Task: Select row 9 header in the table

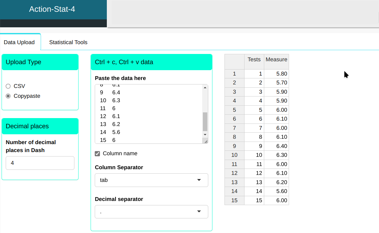Action: (x=234, y=146)
